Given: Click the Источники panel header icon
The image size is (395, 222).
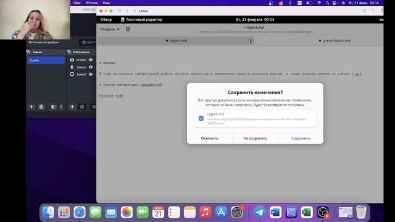Looking at the screenshot, I should pos(69,52).
